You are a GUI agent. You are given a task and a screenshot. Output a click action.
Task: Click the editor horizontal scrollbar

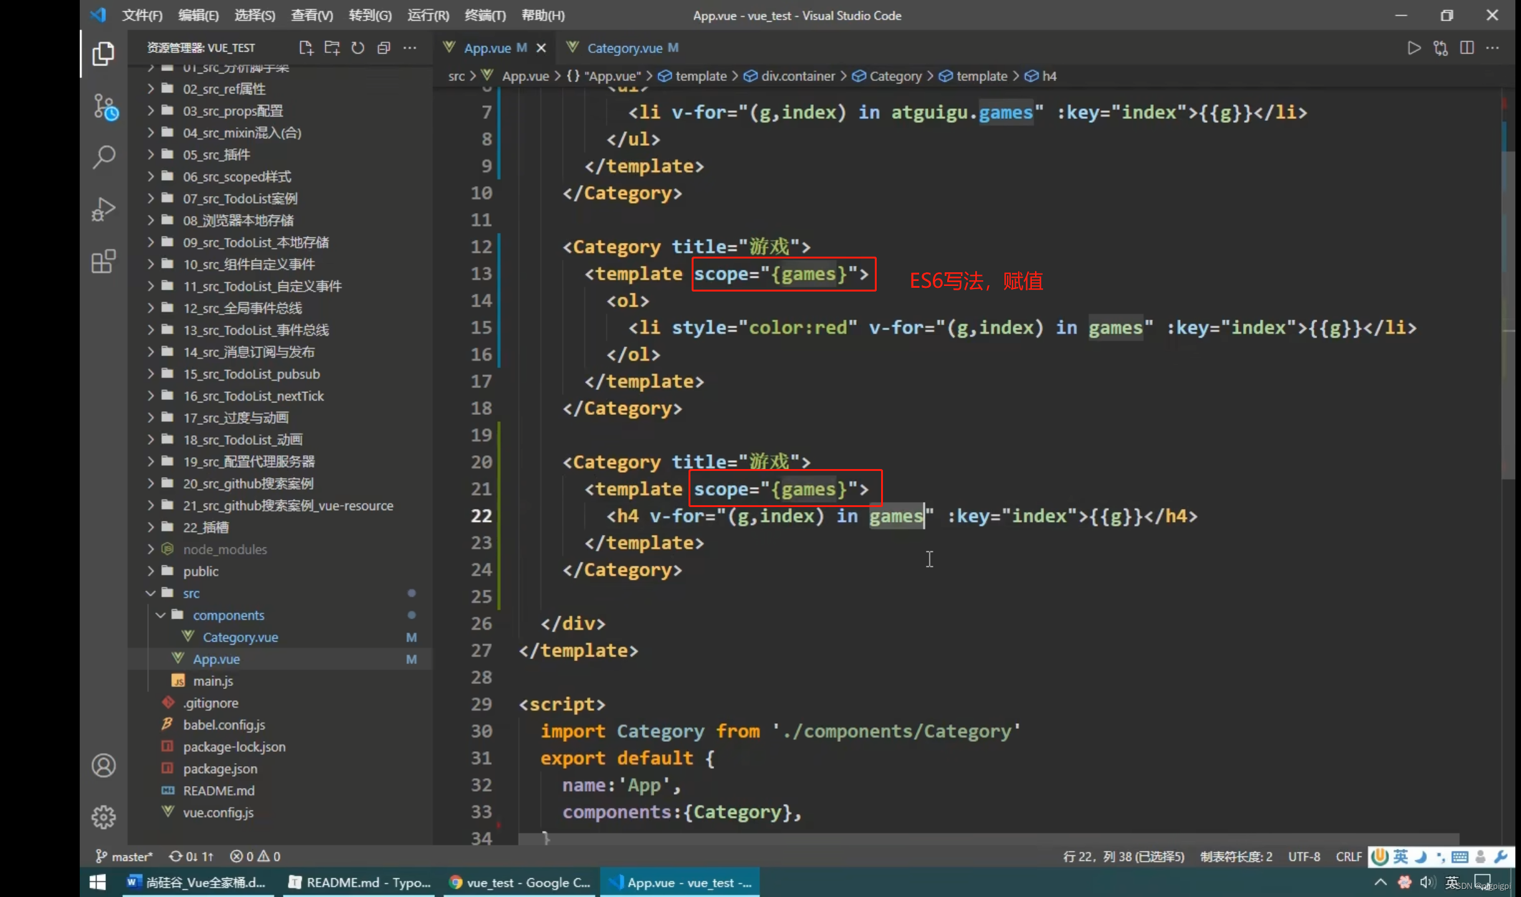click(x=988, y=838)
